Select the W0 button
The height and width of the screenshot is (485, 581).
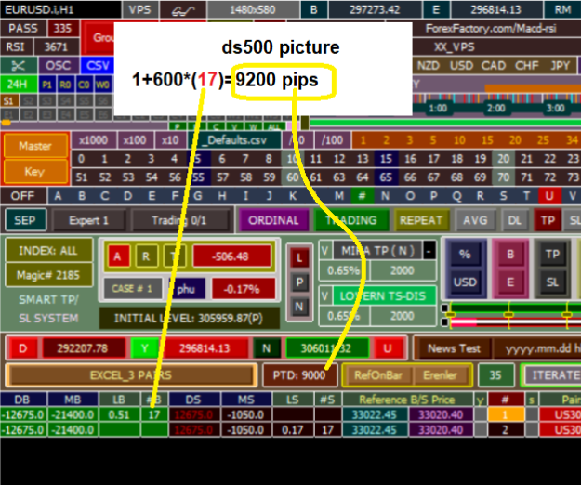[x=102, y=85]
